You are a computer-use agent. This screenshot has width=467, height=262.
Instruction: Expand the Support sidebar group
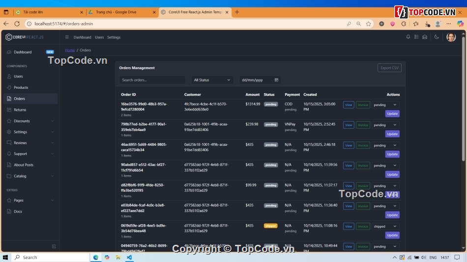(30, 154)
